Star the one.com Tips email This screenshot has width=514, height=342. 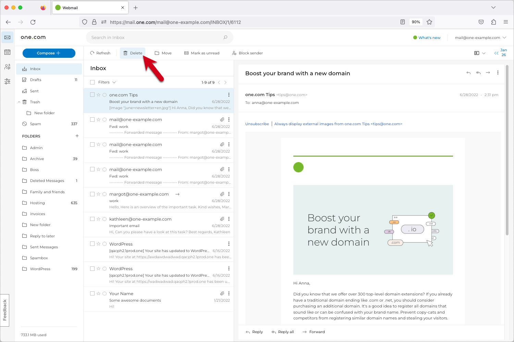pos(98,95)
